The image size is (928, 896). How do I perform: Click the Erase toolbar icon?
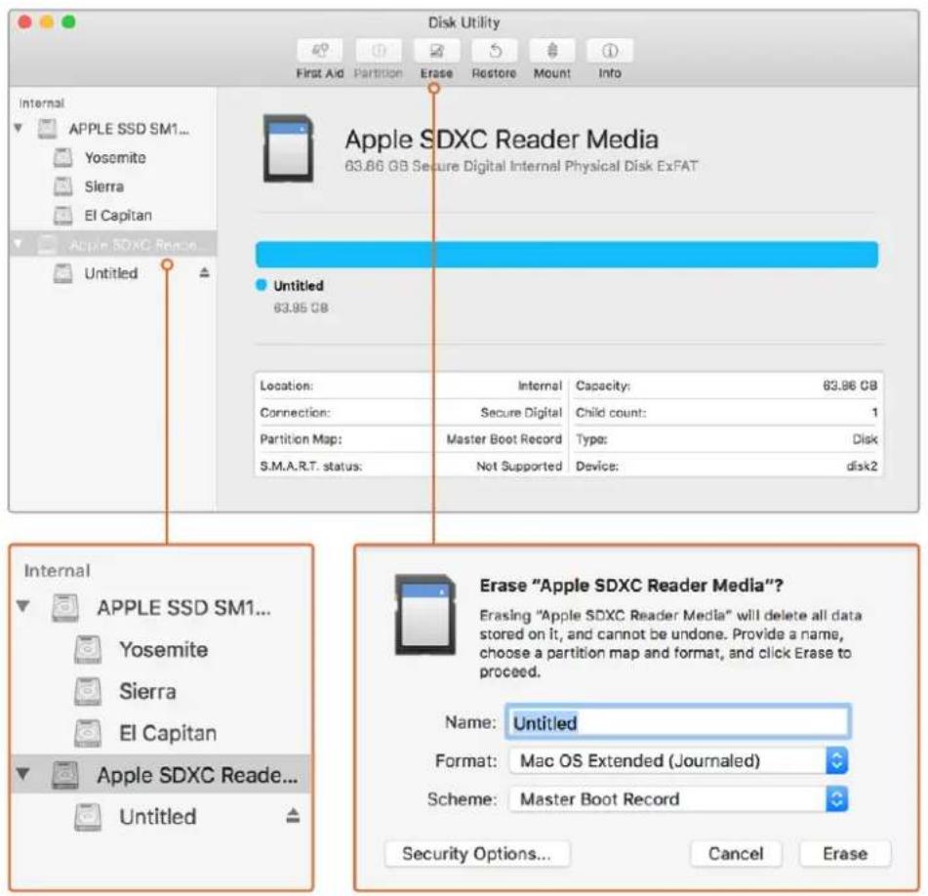coord(436,51)
